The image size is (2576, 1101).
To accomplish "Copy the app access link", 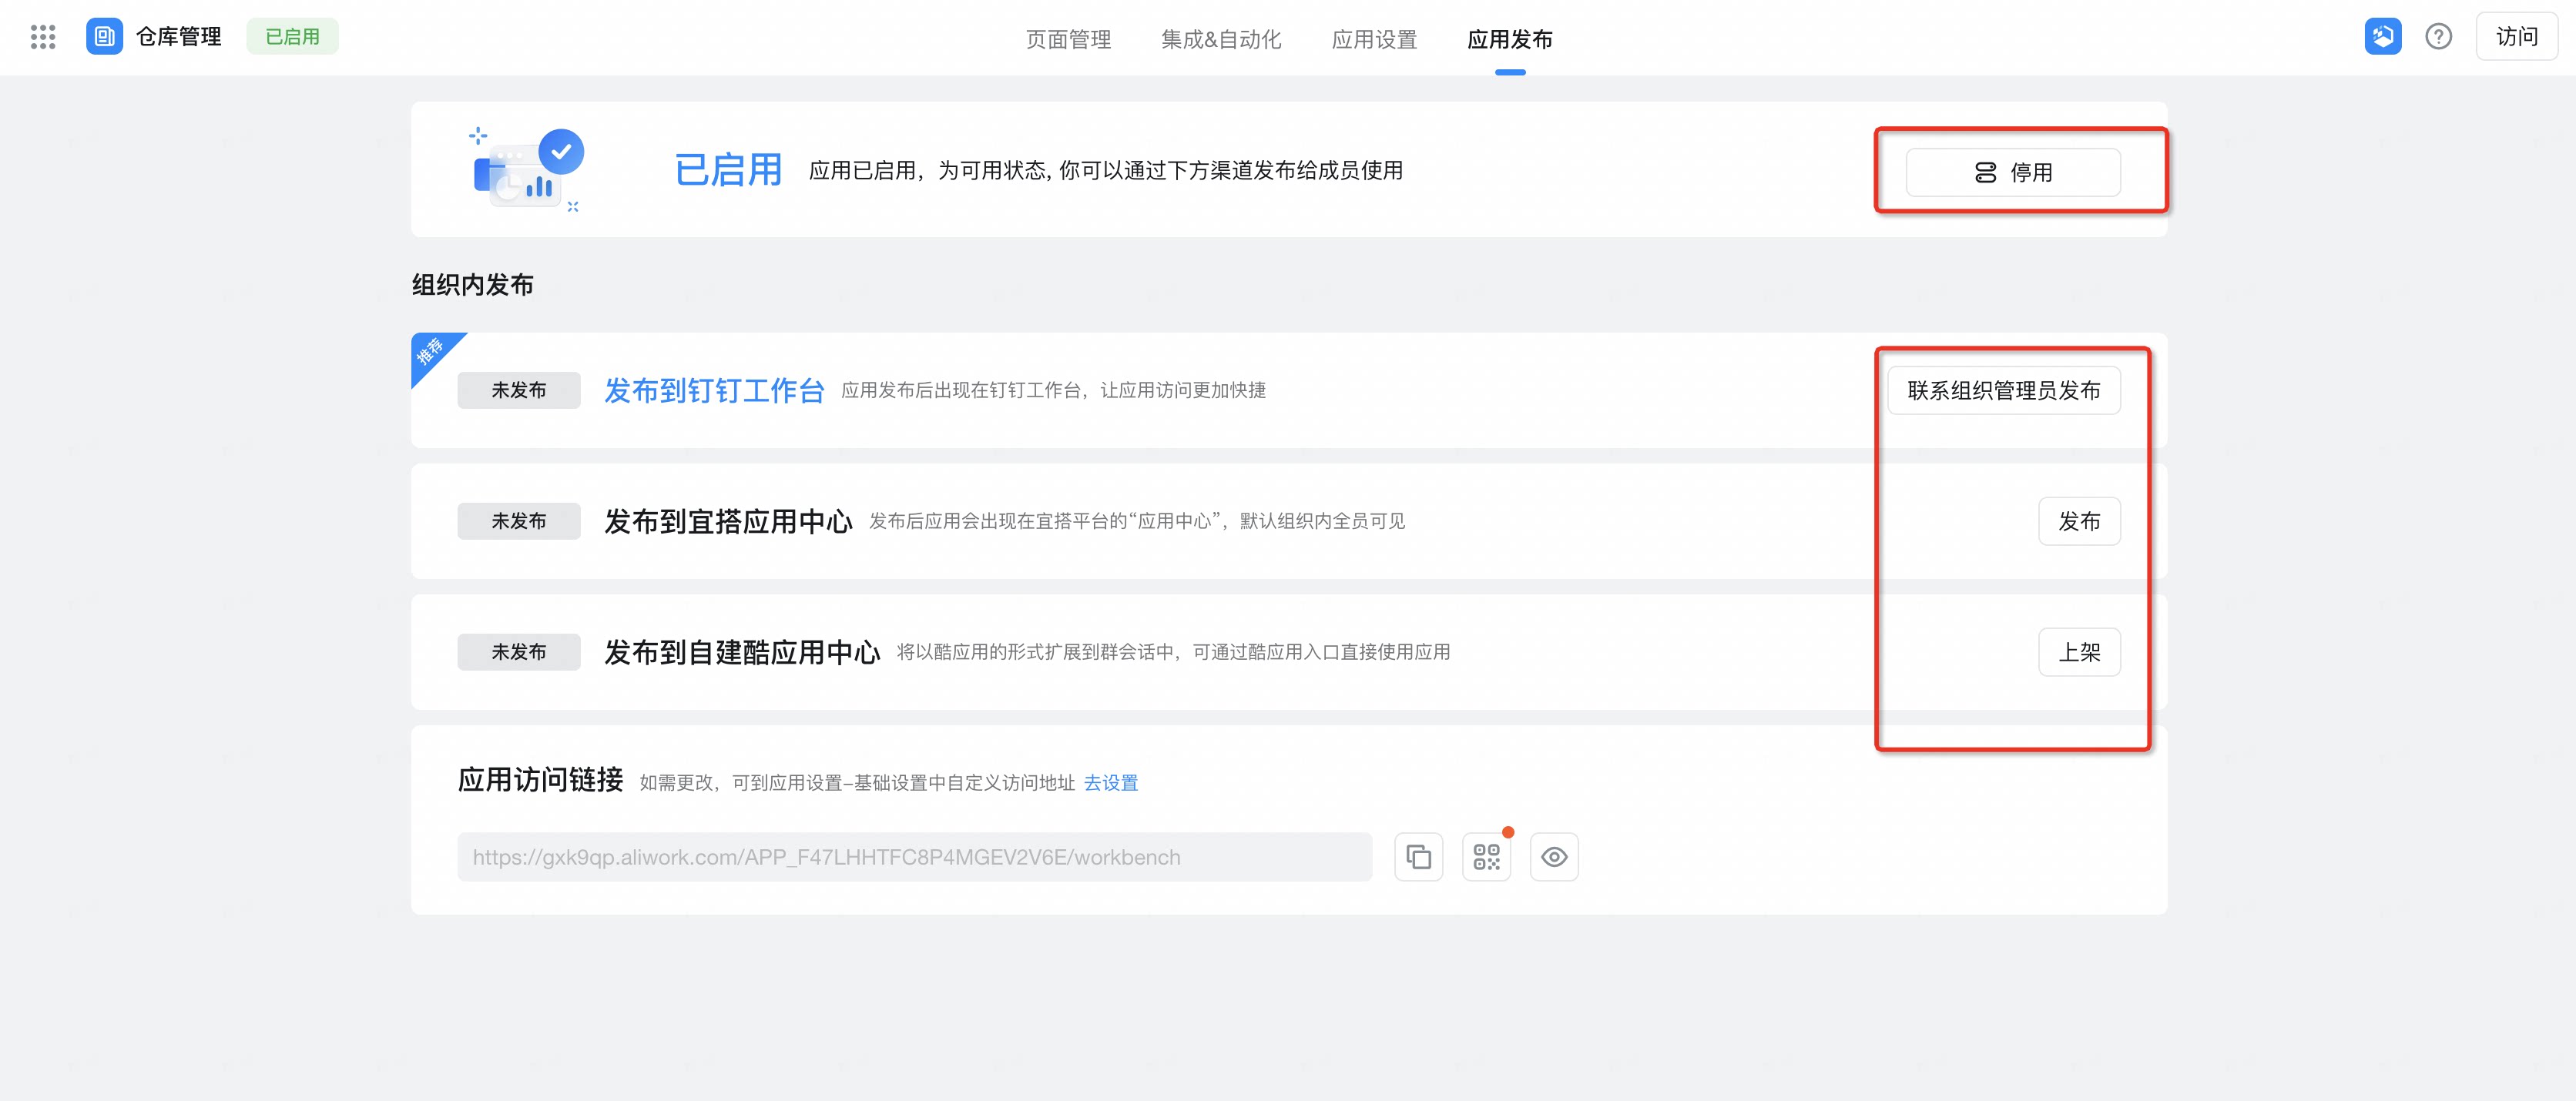I will pyautogui.click(x=1418, y=857).
